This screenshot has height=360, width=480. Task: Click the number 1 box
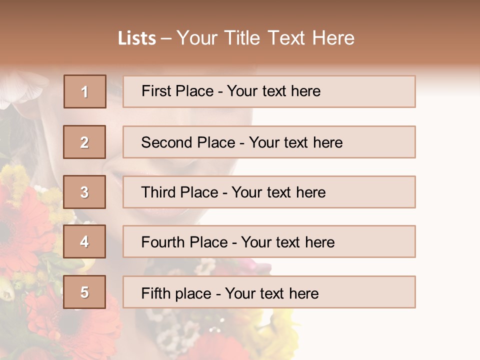tap(85, 91)
